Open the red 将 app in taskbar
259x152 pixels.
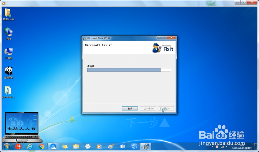click(18, 146)
